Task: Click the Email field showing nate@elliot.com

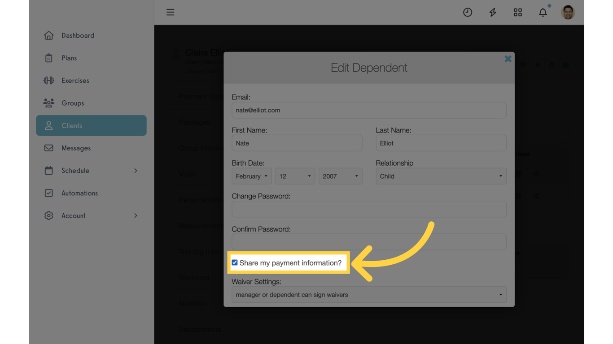Action: (369, 110)
